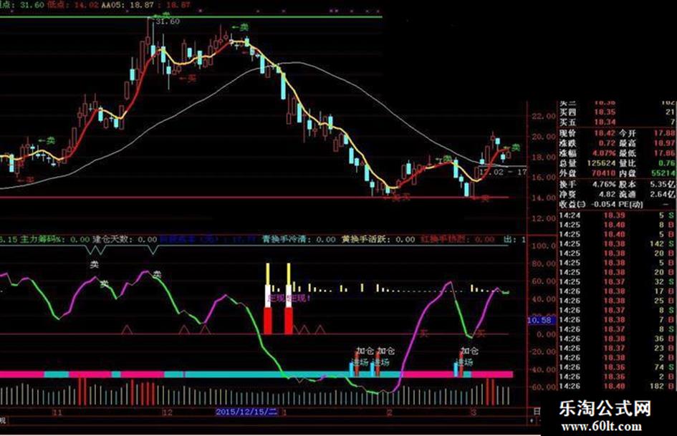Click the scroll arrow at the bottom-right of the chart
Image resolution: width=677 pixels, height=436 pixels.
pyautogui.click(x=531, y=420)
